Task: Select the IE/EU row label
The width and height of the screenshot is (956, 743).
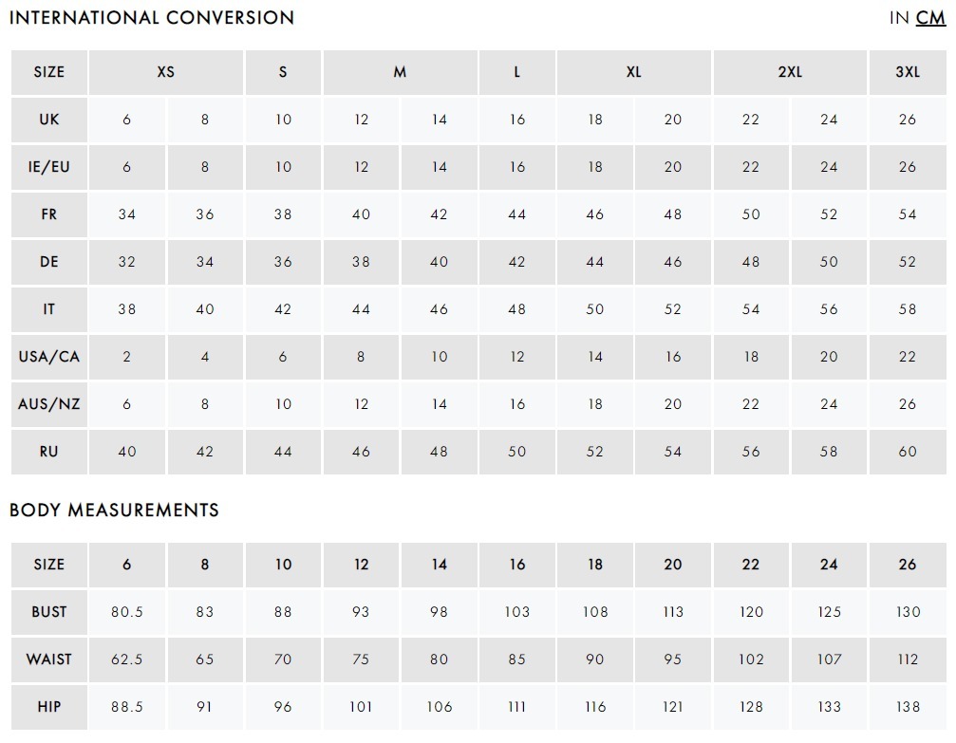Action: click(x=49, y=167)
